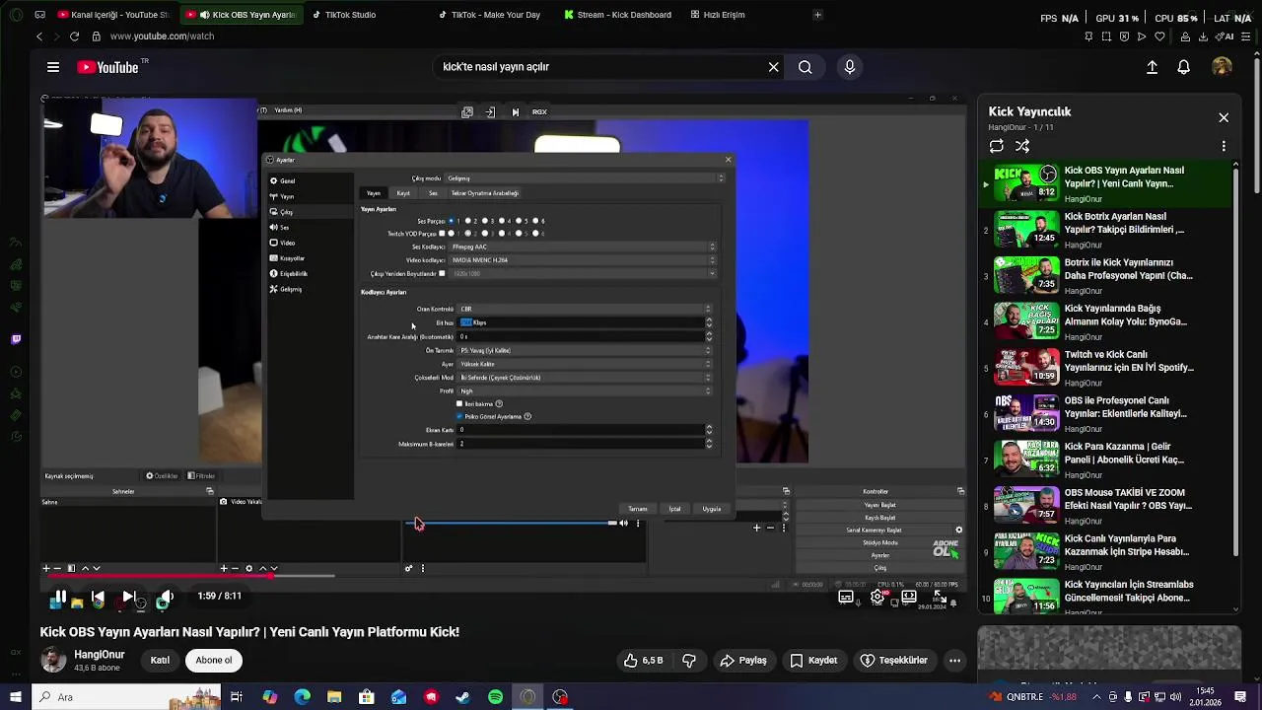Open the HangiOnur channel name link
This screenshot has width=1262, height=710.
100,655
